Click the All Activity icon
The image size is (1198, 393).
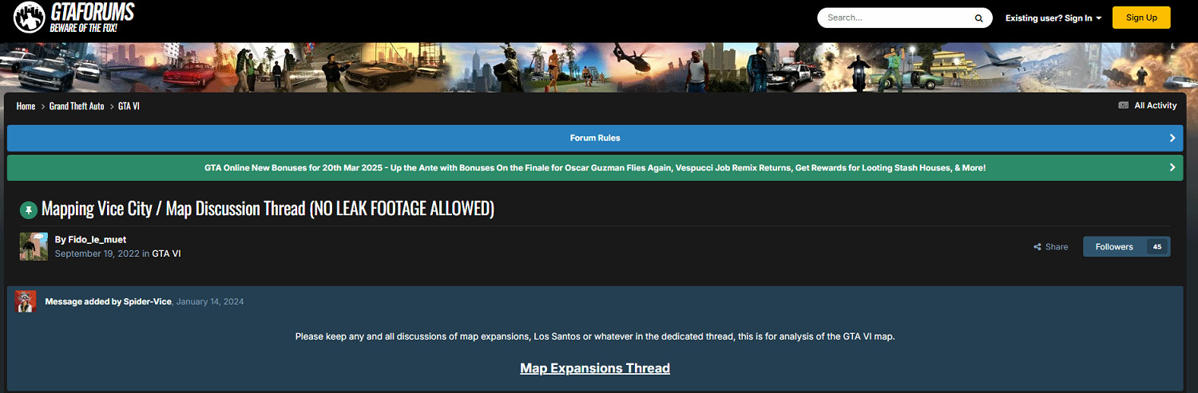(1123, 106)
